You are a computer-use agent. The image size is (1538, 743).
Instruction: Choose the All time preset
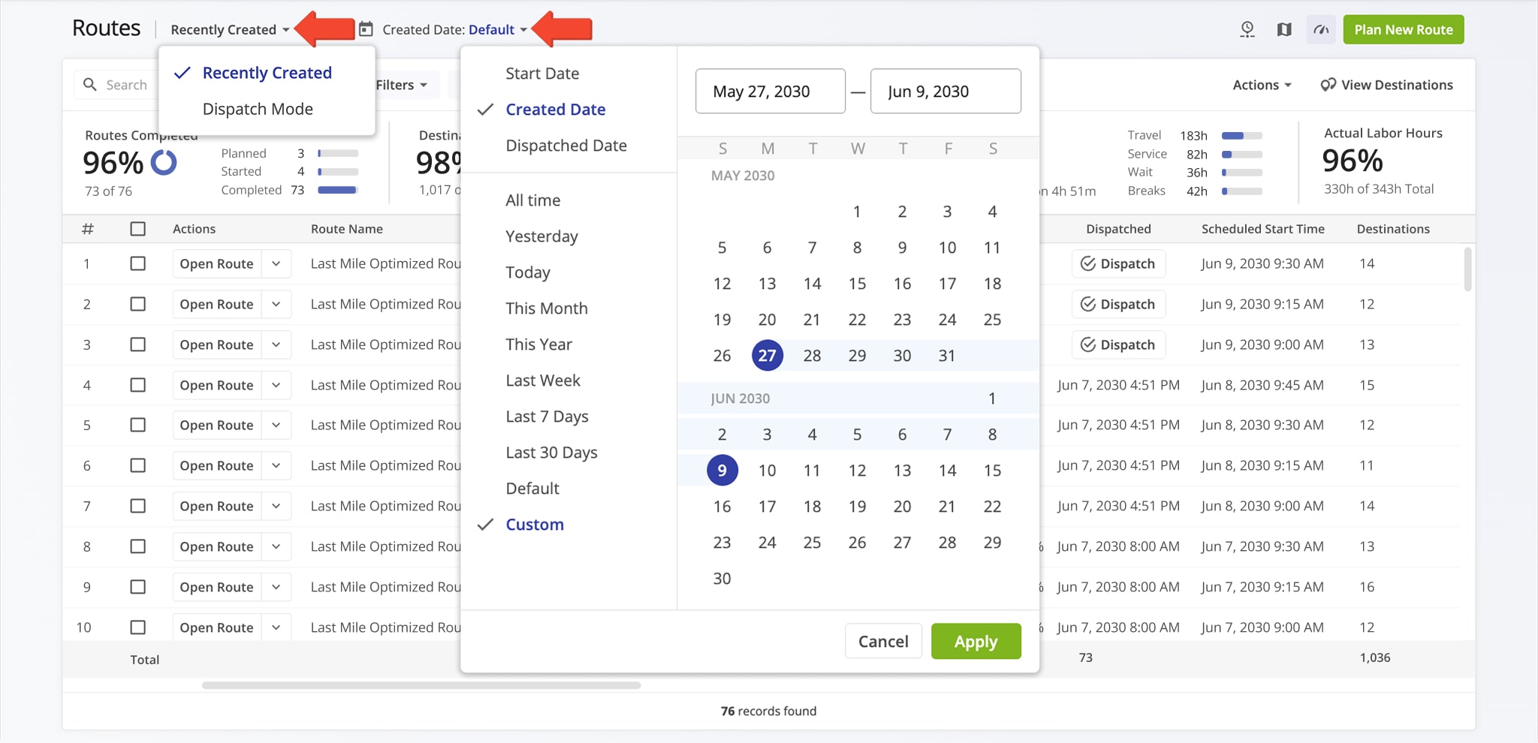(x=533, y=200)
